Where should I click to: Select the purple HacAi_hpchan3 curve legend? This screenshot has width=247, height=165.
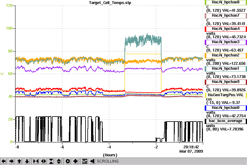coord(226,42)
